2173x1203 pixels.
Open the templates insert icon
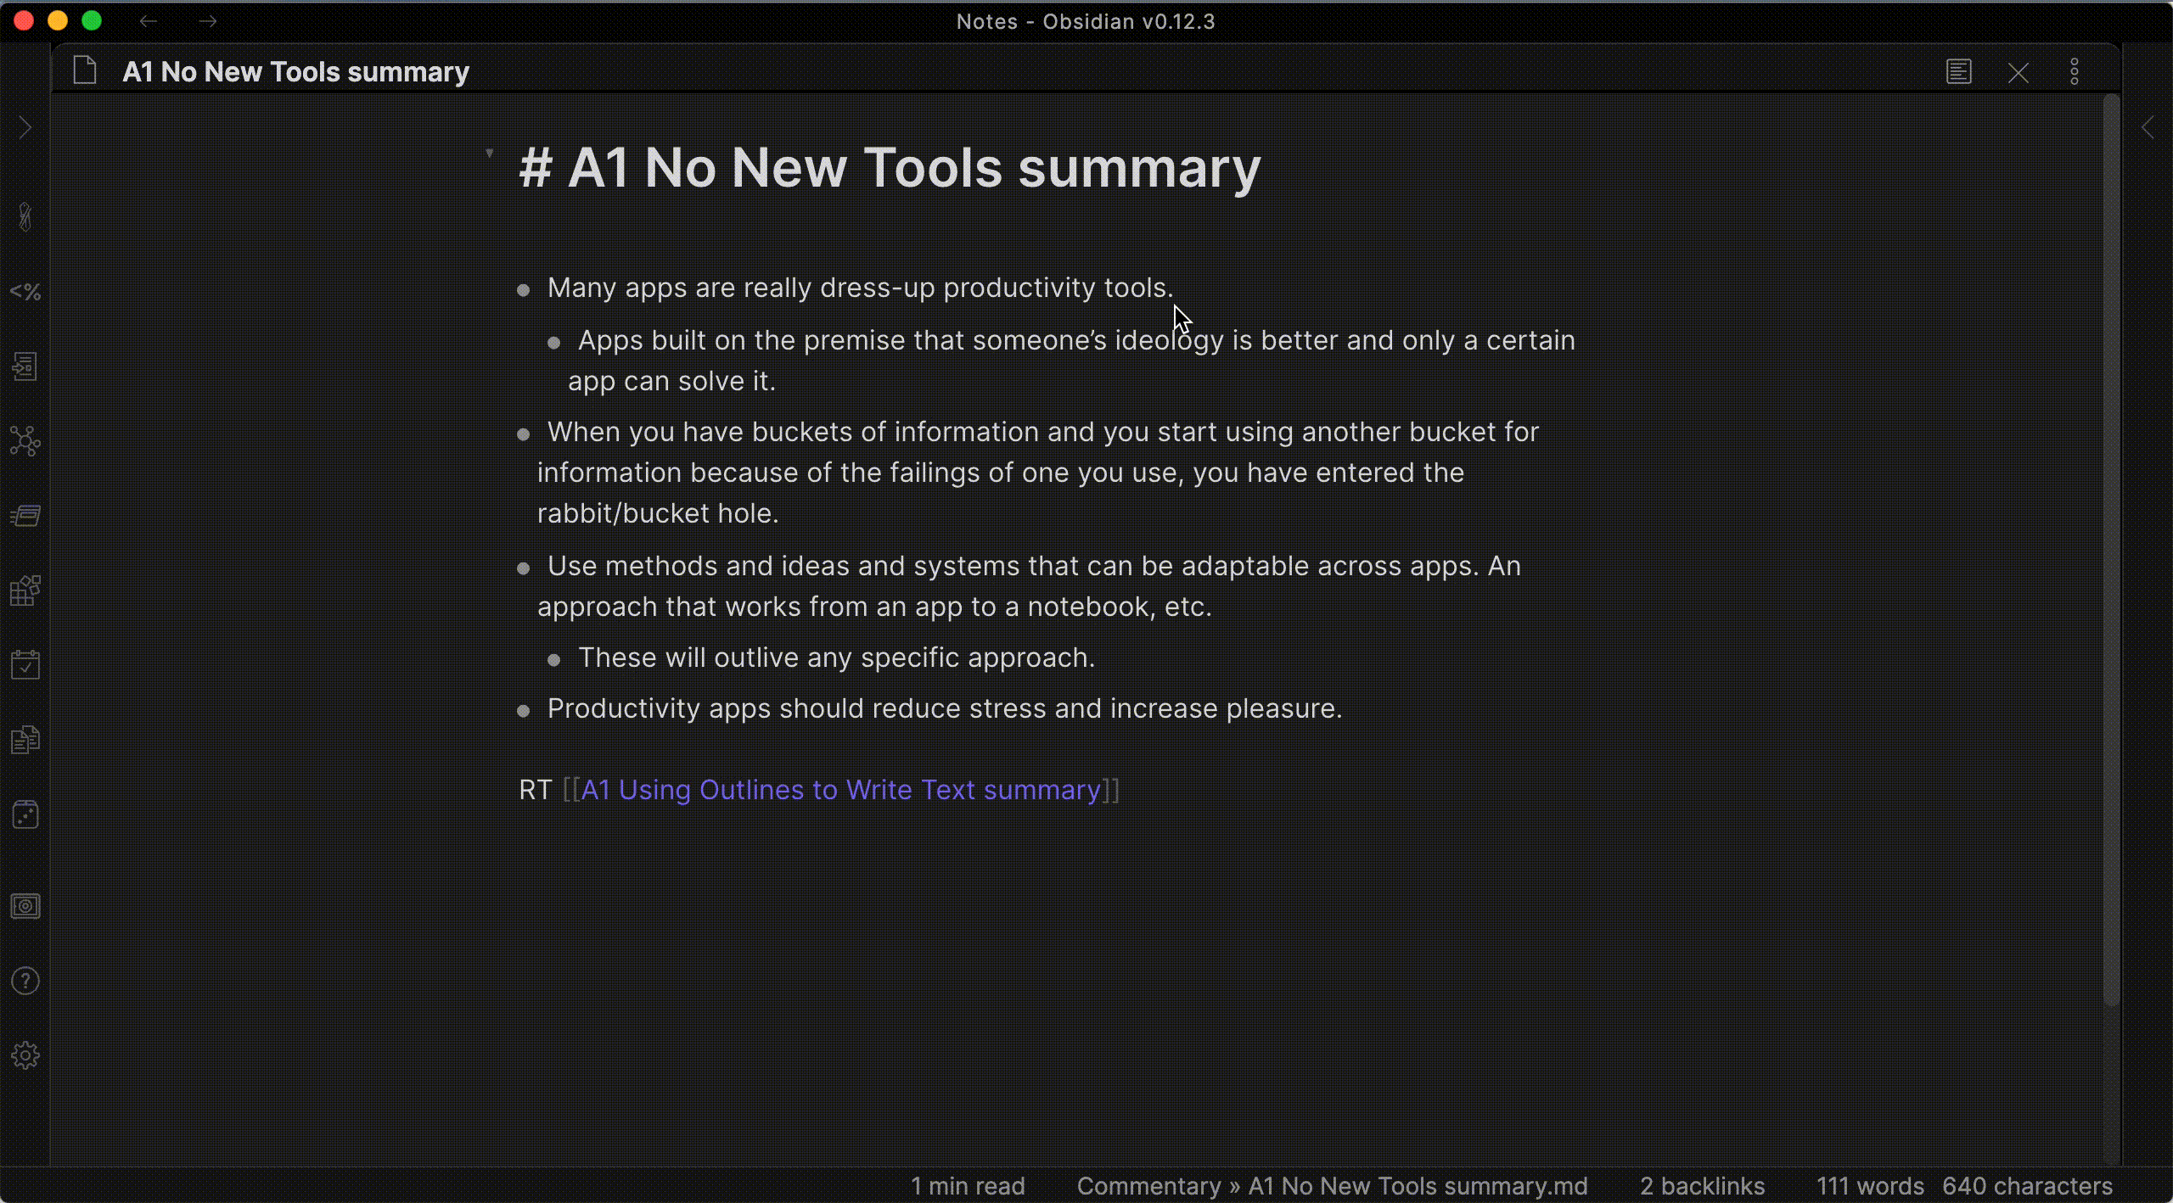25,740
